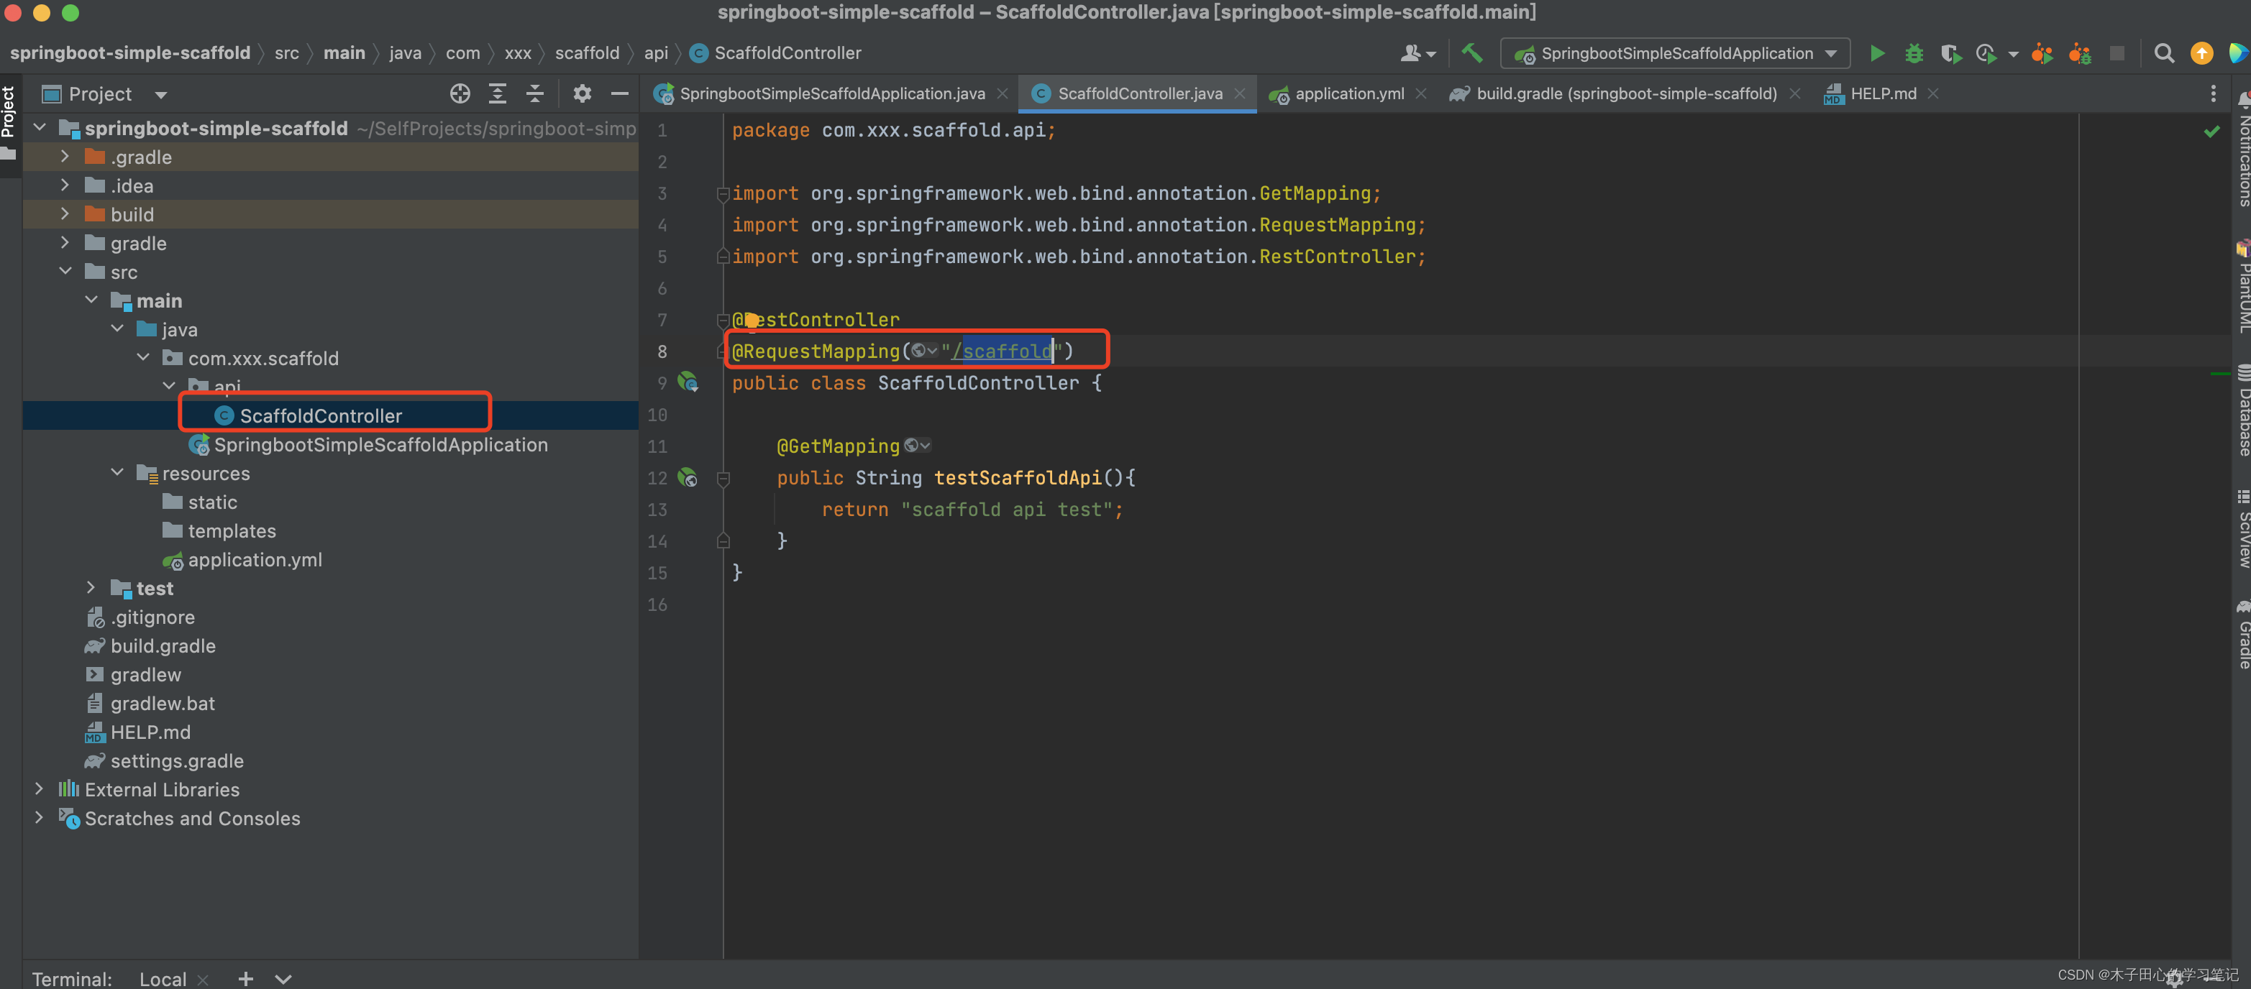Click the URL globe icon after @RequestMapping
Screen dimensions: 2251x989
click(x=923, y=350)
